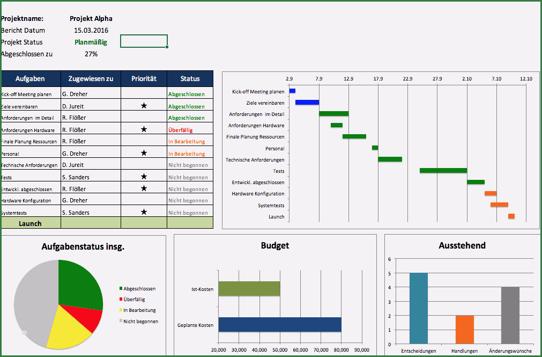Click the green Abgeschlossen legend swatch
The height and width of the screenshot is (357, 542).
[x=121, y=289]
